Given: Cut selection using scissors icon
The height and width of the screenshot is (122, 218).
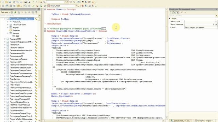Looking at the screenshot, I should point(14,2).
